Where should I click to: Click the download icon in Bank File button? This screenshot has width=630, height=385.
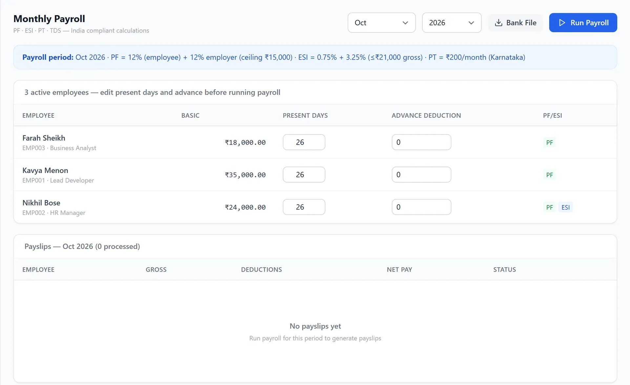coord(498,23)
